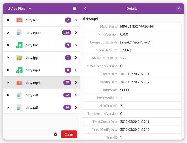187x143 pixels.
Task: Show details chevron for dirty.pdf
Action: tap(76, 108)
